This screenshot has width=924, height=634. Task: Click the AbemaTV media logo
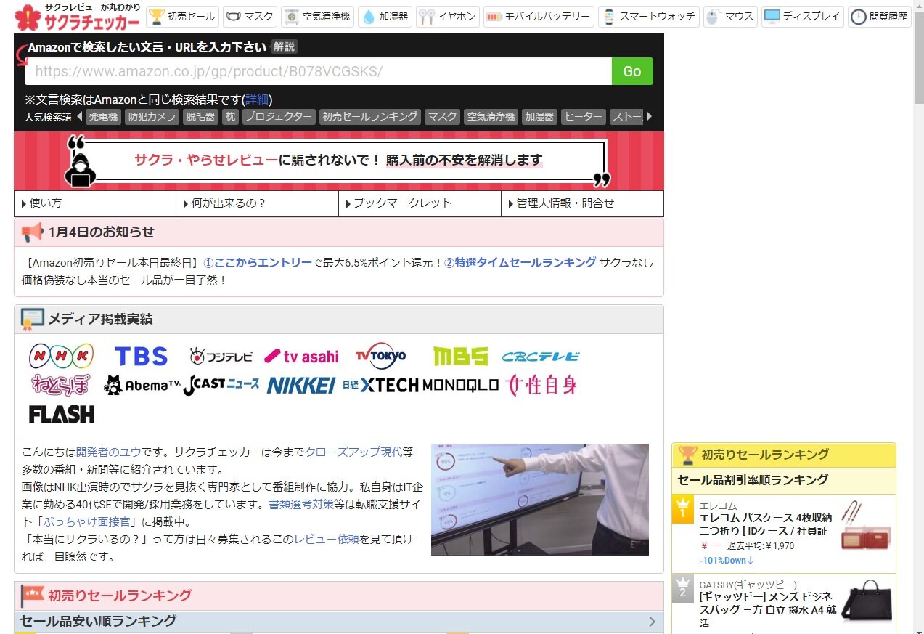pyautogui.click(x=142, y=385)
